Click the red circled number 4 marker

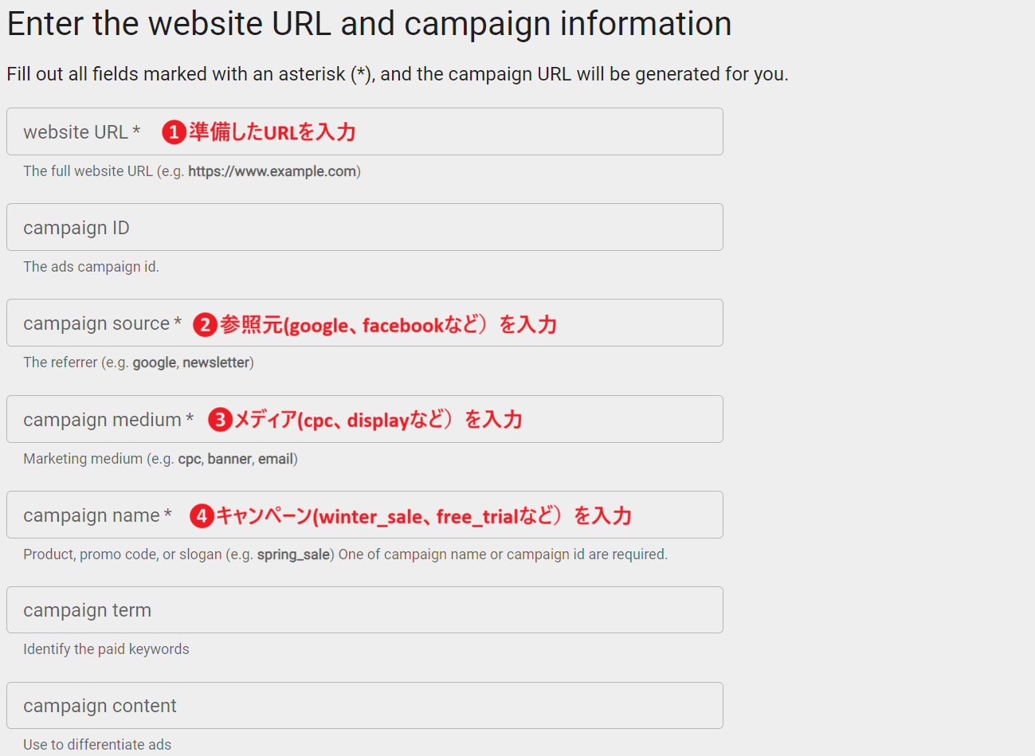[202, 516]
